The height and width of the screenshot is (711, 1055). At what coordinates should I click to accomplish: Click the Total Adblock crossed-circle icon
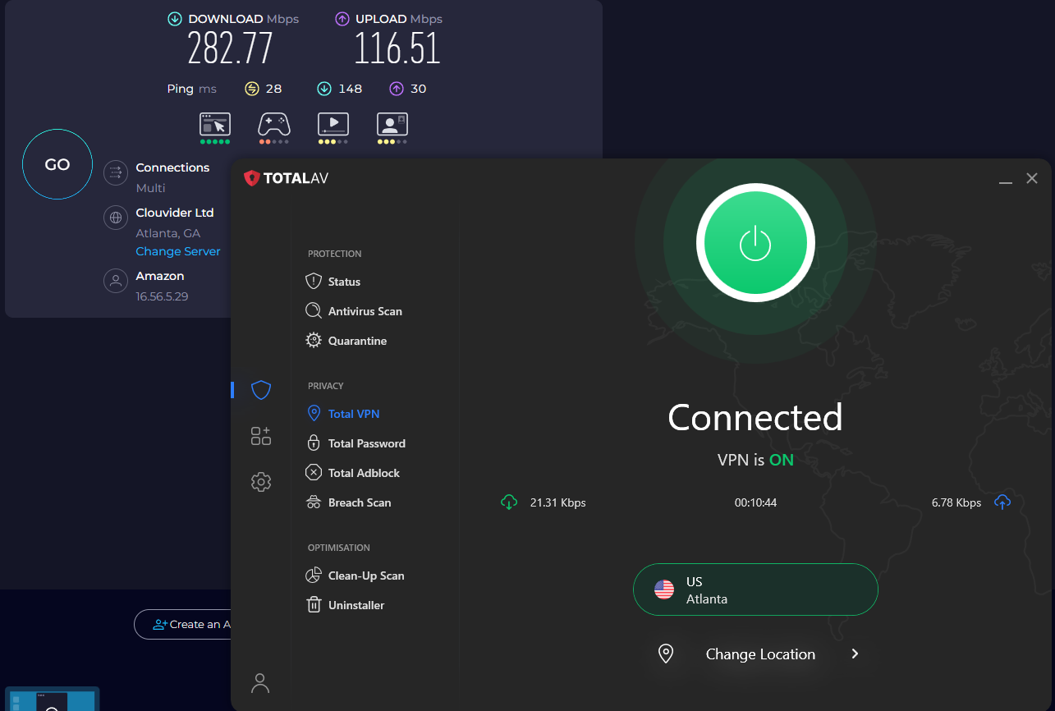click(x=313, y=473)
